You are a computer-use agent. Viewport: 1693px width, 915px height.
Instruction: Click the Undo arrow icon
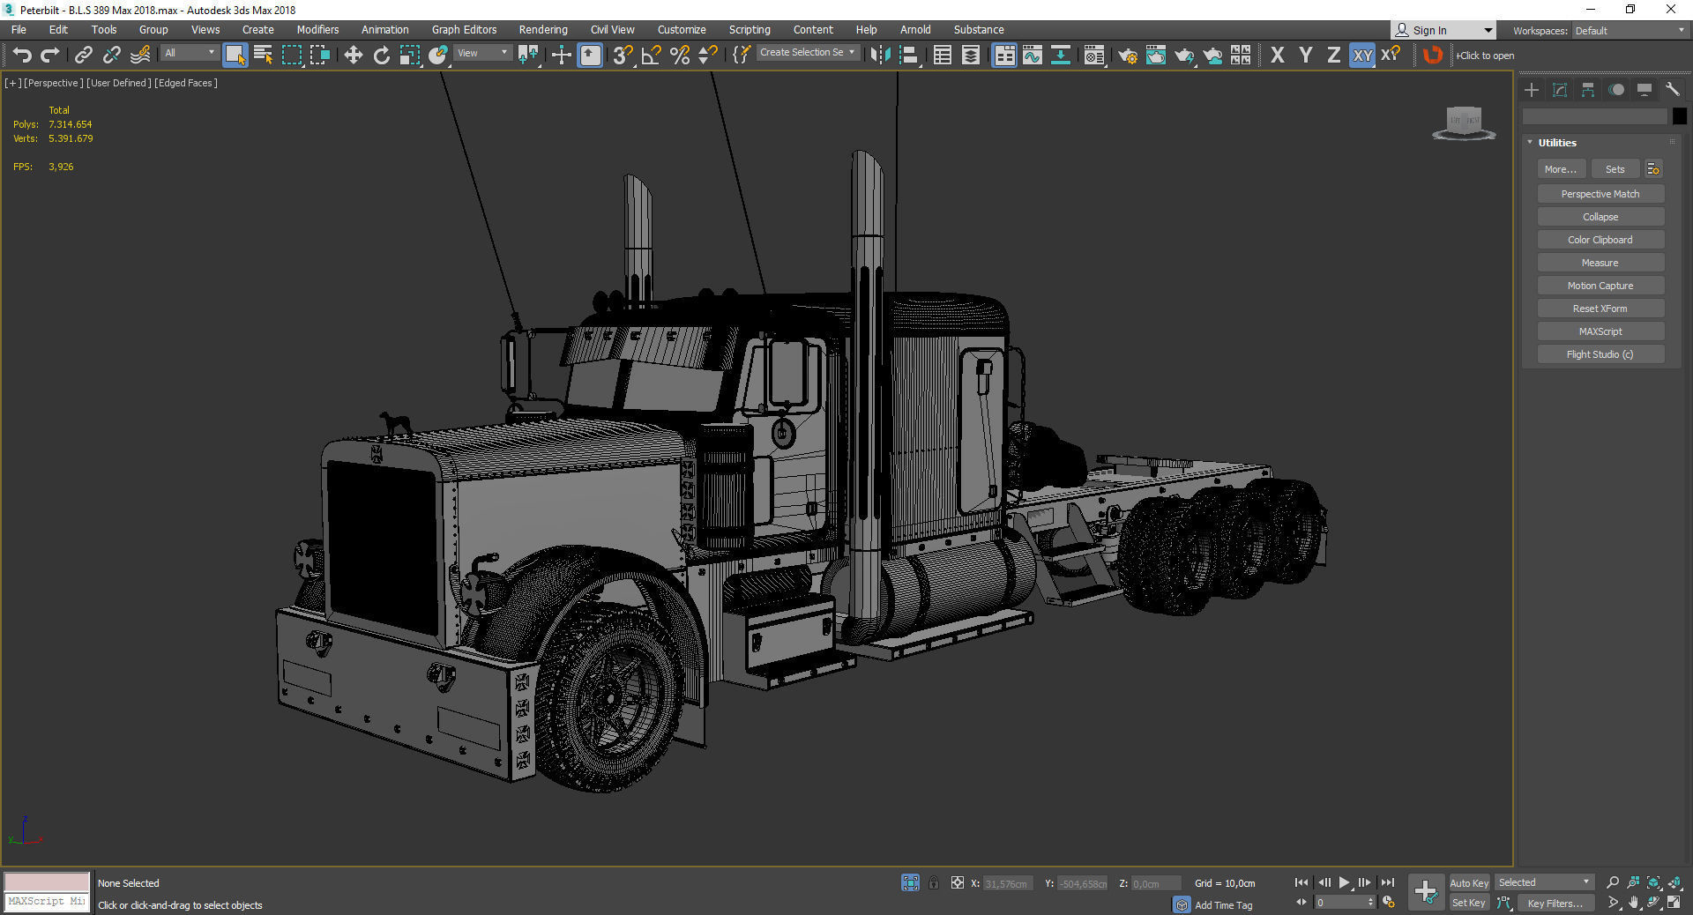coord(22,56)
